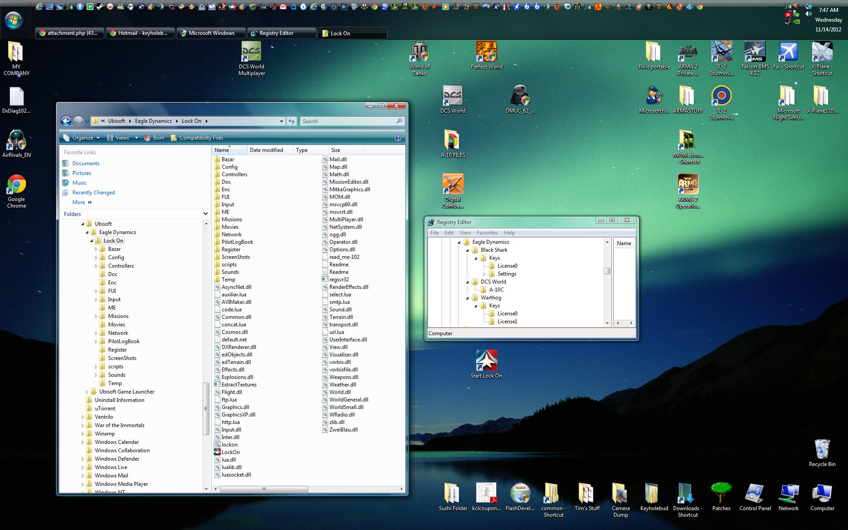The image size is (848, 530).
Task: Click the Explorer search box
Action: [352, 121]
